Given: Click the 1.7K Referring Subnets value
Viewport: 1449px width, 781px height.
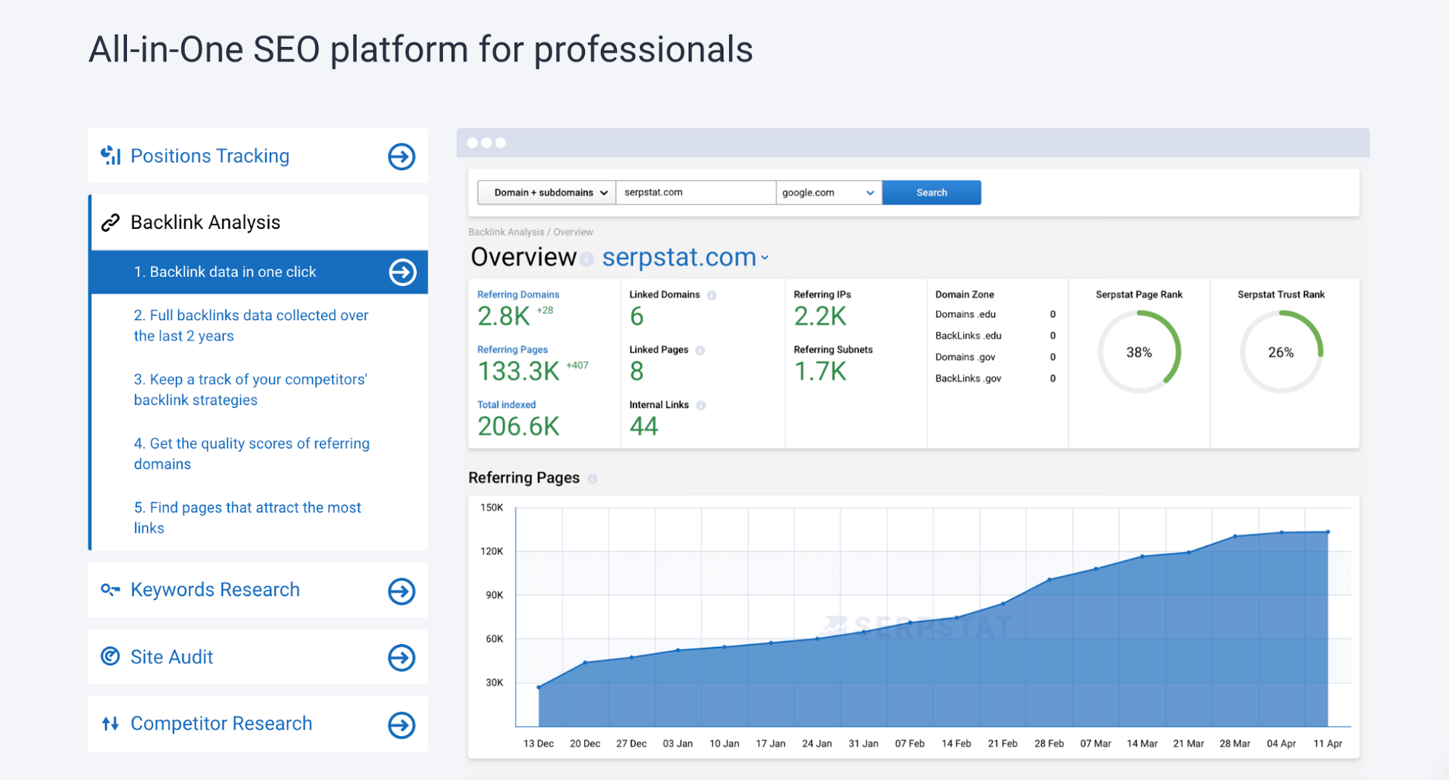Looking at the screenshot, I should [x=820, y=372].
